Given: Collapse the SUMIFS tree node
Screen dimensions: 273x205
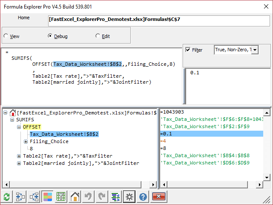Looking at the screenshot, I should tap(12, 120).
